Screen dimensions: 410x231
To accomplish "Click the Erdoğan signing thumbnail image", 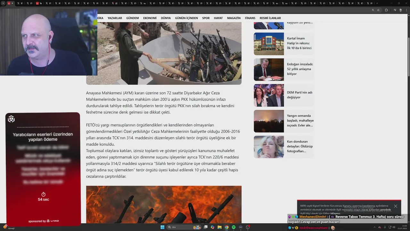I will (x=269, y=70).
